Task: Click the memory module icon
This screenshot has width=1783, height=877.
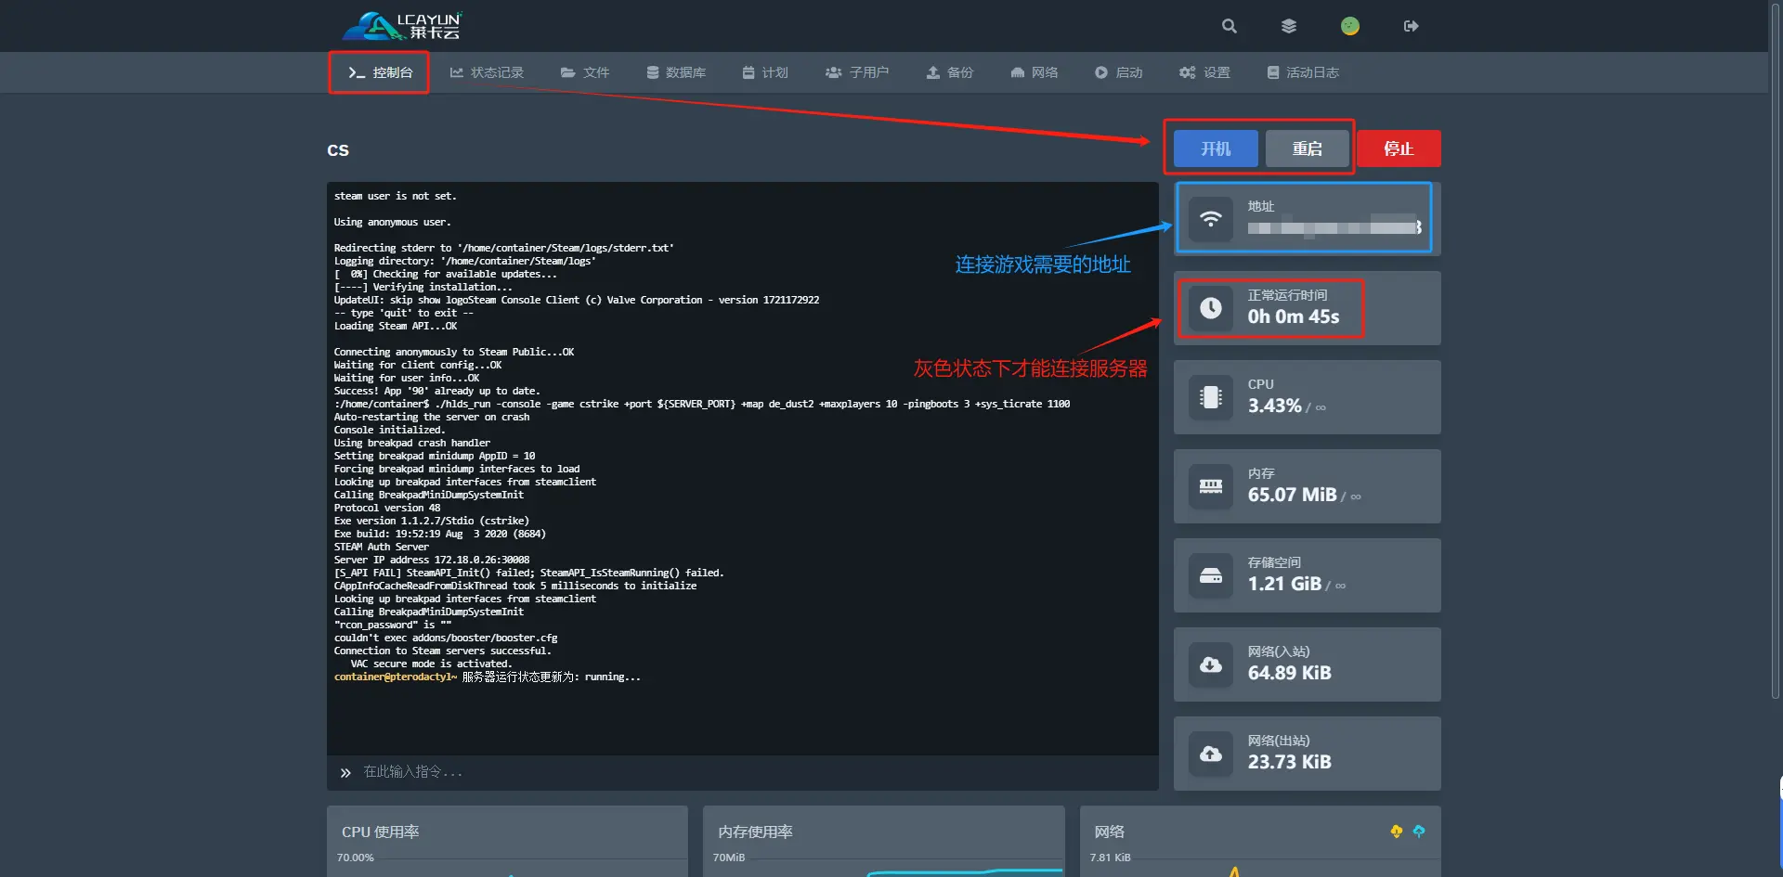Action: (x=1211, y=486)
